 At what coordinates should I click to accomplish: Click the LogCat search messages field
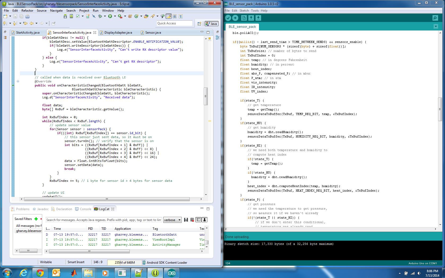(x=103, y=220)
